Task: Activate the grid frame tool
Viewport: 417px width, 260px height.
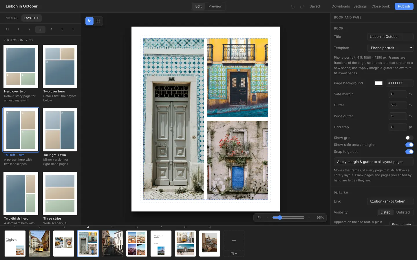Action: (98, 21)
